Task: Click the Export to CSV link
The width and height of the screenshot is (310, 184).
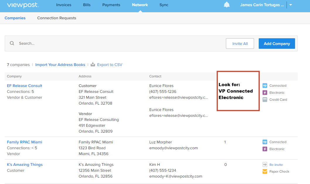Action: 110,65
